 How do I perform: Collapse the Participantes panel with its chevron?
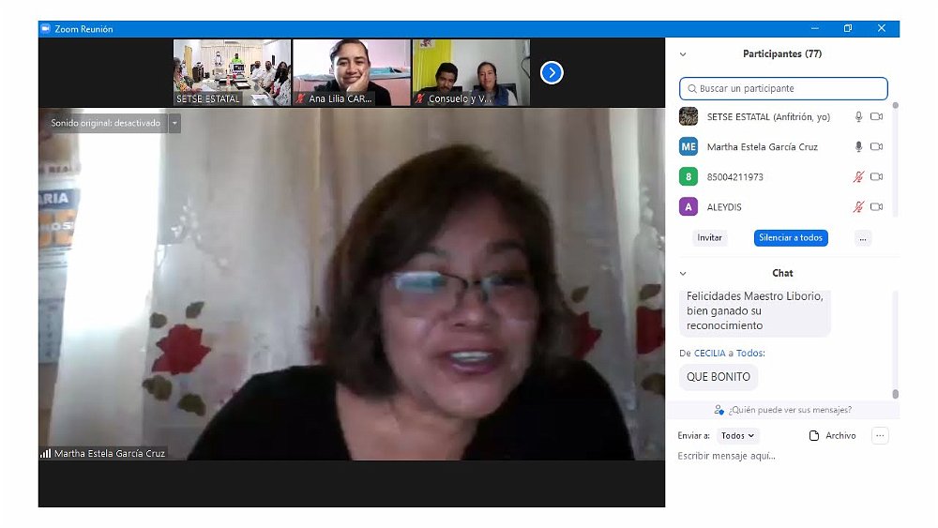click(683, 54)
